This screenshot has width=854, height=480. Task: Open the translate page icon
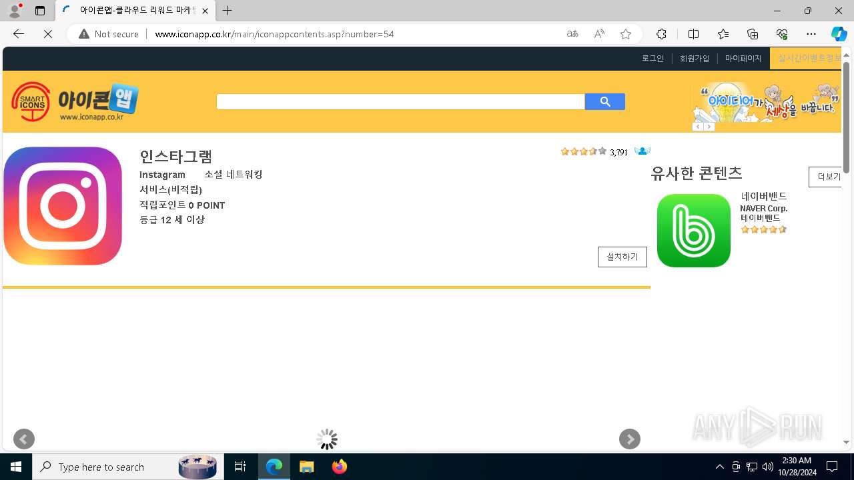pyautogui.click(x=572, y=34)
